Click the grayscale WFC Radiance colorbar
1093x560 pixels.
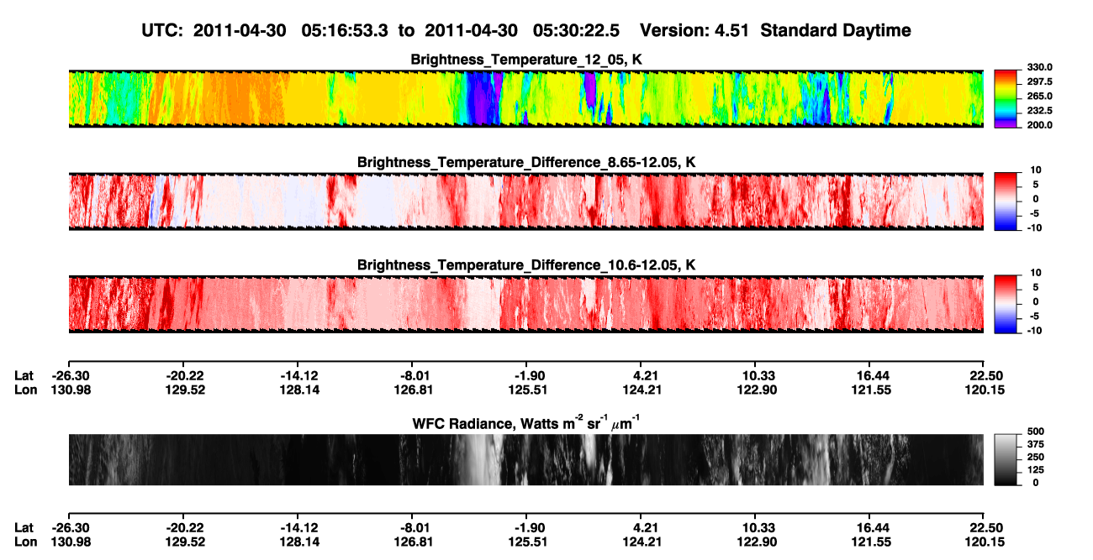point(1005,459)
